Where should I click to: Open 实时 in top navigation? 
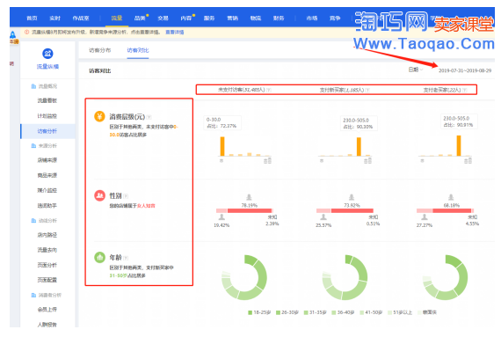click(55, 18)
